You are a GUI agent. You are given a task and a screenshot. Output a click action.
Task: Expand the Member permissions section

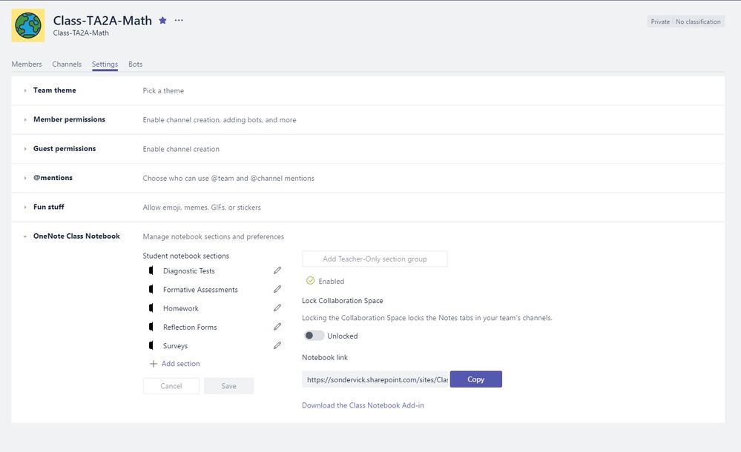click(25, 119)
